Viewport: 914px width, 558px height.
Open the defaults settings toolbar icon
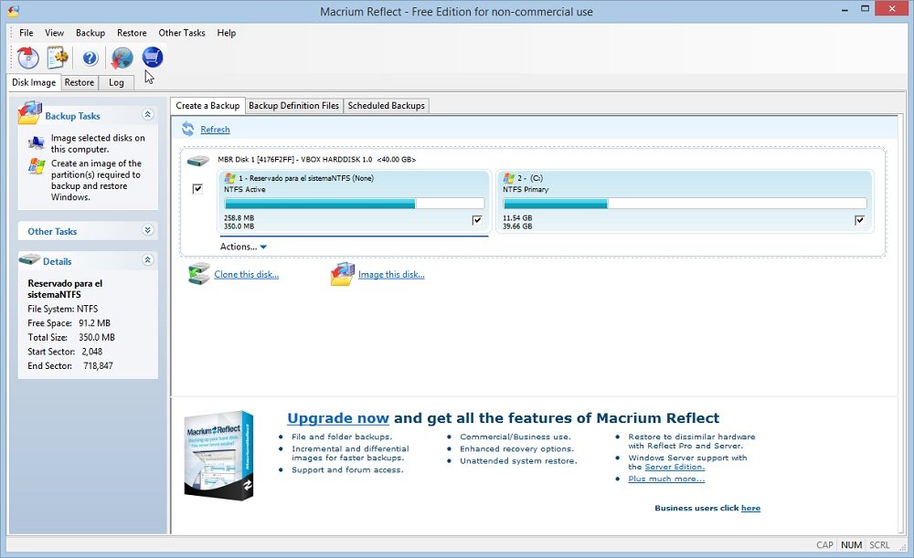tap(57, 58)
